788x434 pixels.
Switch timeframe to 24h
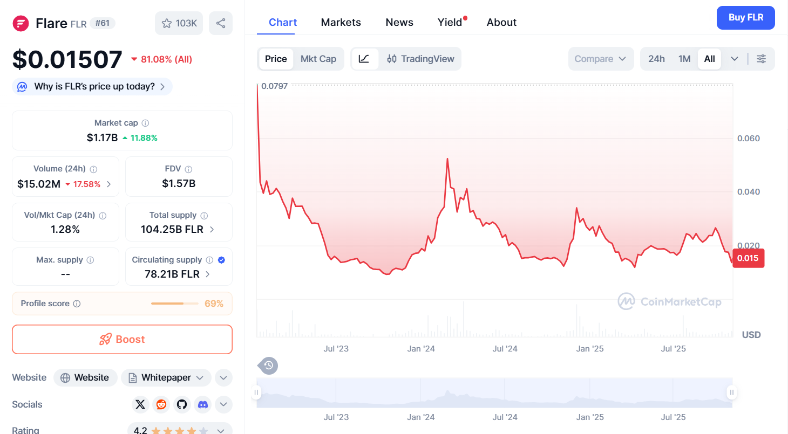[657, 59]
